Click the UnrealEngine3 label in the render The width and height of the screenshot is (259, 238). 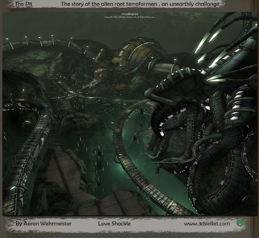click(x=129, y=14)
